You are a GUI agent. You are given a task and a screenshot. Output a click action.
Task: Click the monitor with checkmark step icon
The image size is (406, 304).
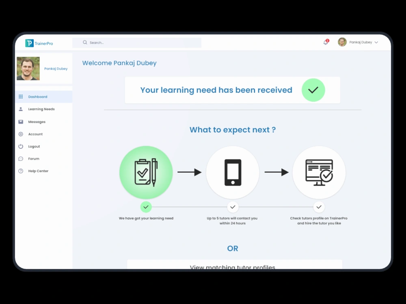point(319,172)
